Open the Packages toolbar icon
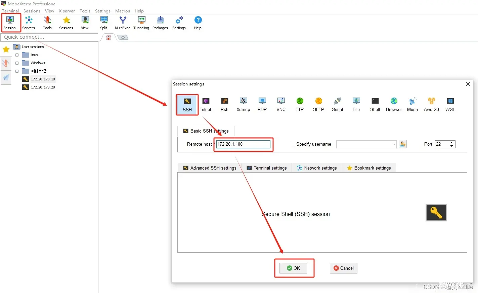478x293 pixels. pyautogui.click(x=160, y=23)
